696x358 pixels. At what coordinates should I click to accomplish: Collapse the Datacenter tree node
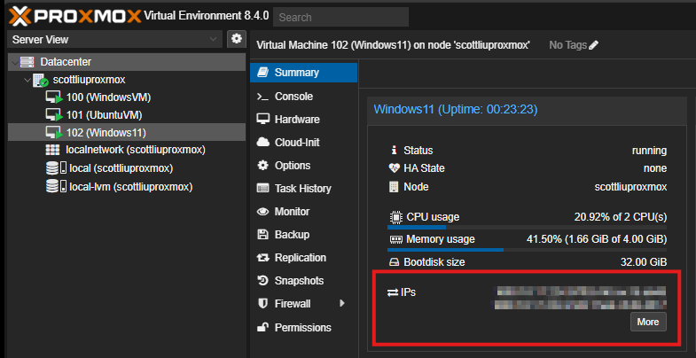(x=15, y=62)
